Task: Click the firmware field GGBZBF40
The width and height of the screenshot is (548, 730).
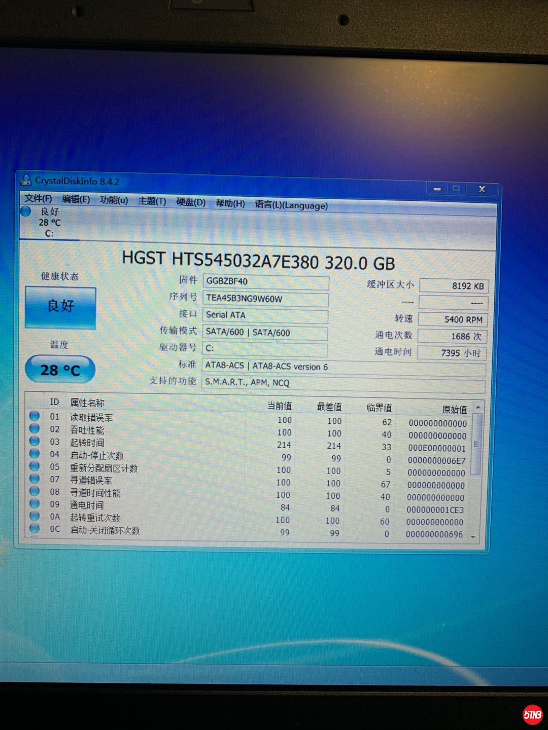Action: point(265,281)
